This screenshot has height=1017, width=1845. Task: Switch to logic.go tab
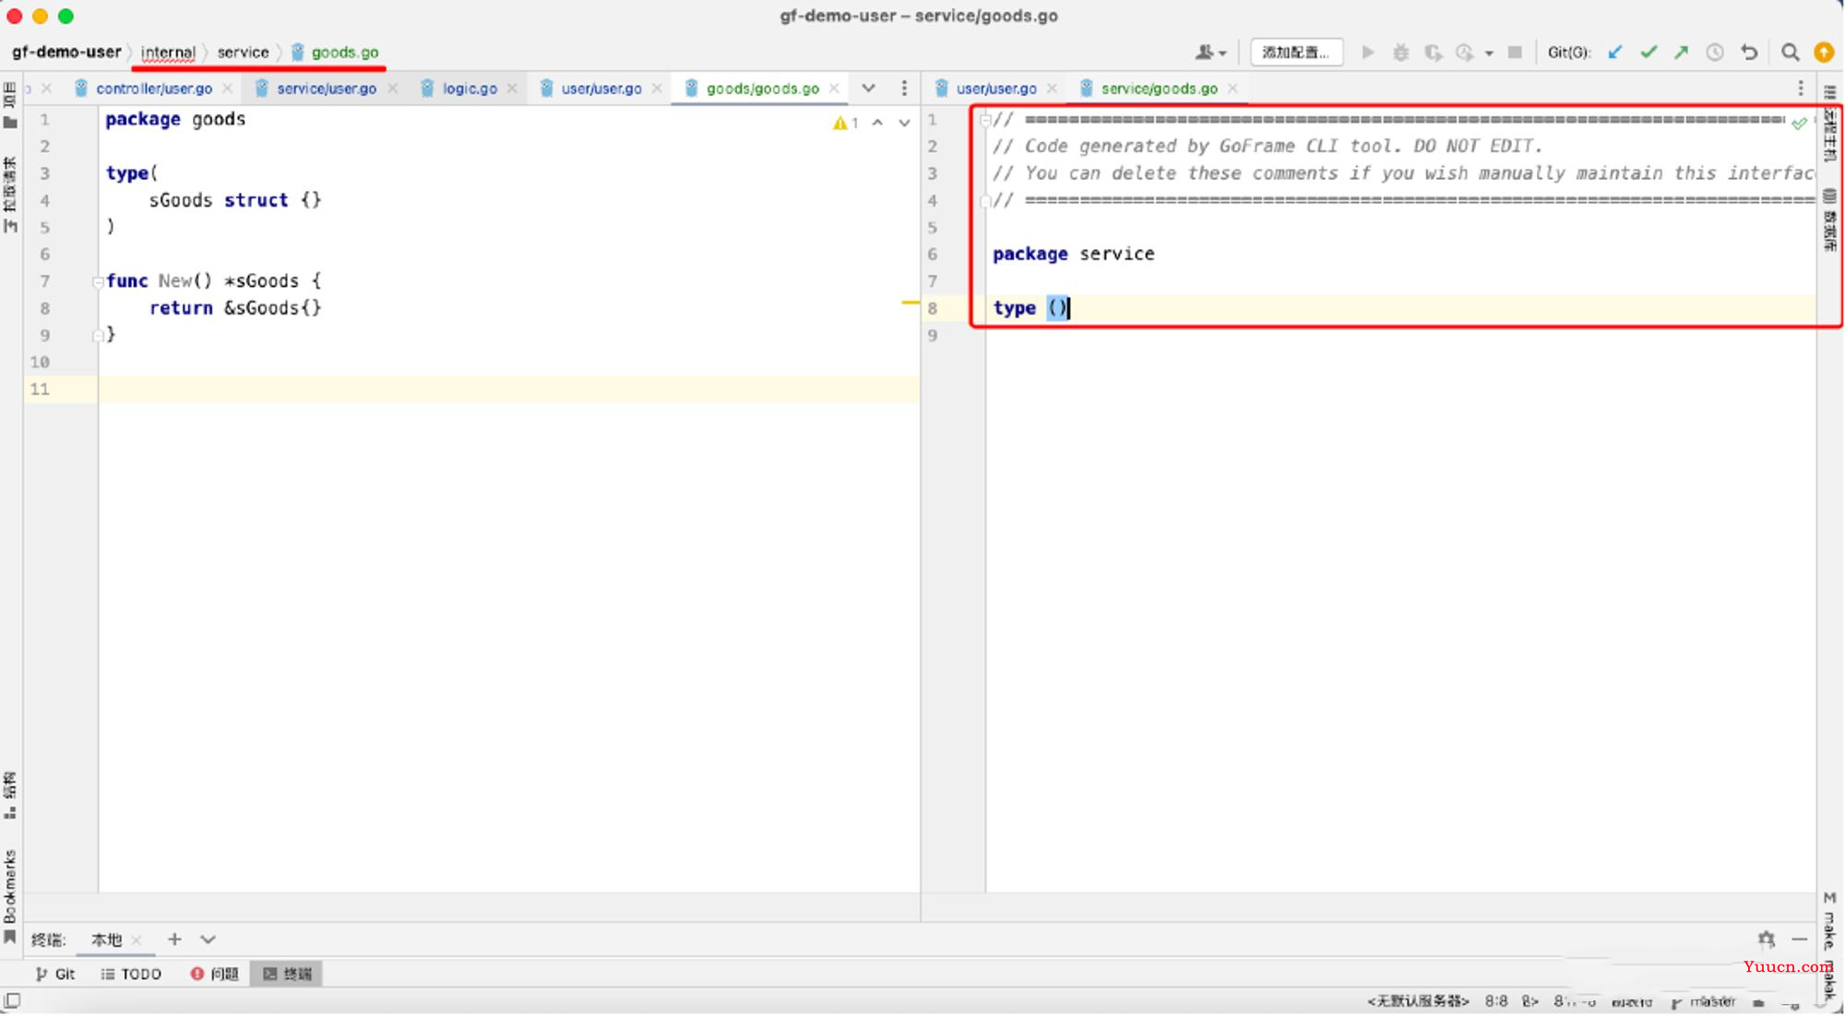470,89
